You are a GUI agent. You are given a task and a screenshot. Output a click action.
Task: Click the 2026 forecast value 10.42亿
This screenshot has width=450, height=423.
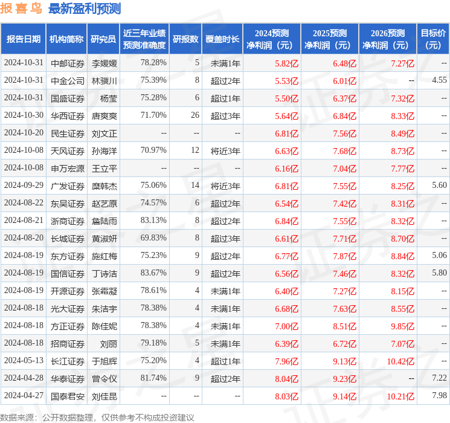(x=400, y=361)
